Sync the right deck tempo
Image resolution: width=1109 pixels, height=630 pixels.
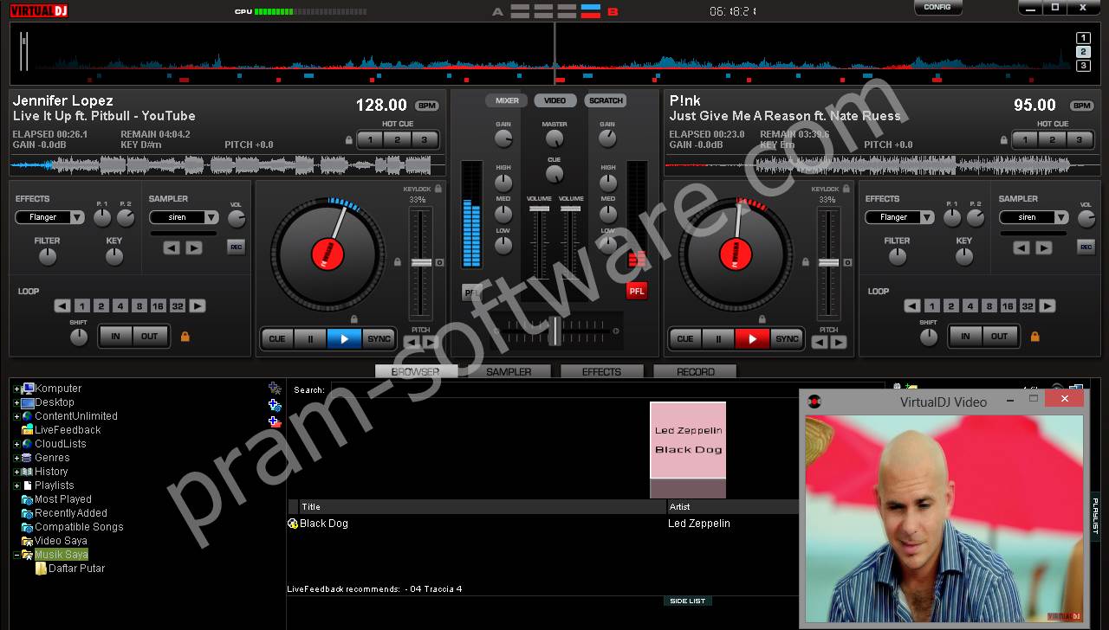787,338
